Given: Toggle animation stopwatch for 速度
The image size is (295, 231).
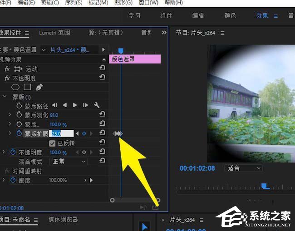Looking at the screenshot, I should coord(13,180).
